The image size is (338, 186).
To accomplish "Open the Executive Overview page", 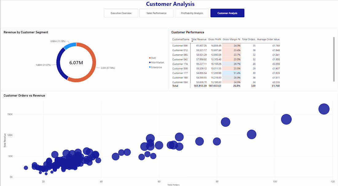I will tap(121, 13).
